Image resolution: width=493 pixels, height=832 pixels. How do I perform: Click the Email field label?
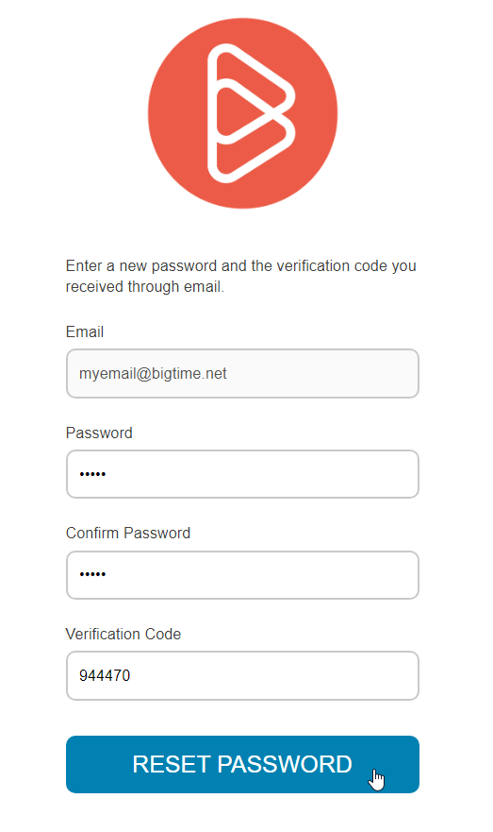click(x=85, y=332)
